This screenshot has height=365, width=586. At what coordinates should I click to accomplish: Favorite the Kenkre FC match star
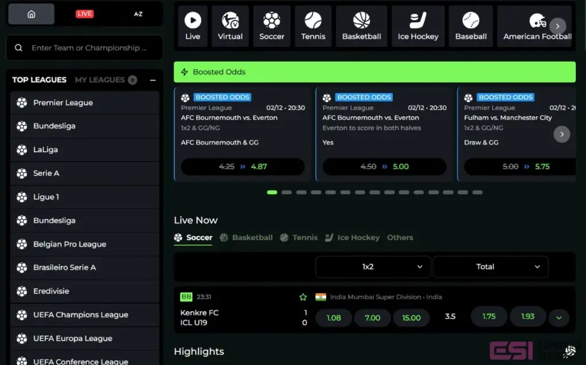click(303, 297)
